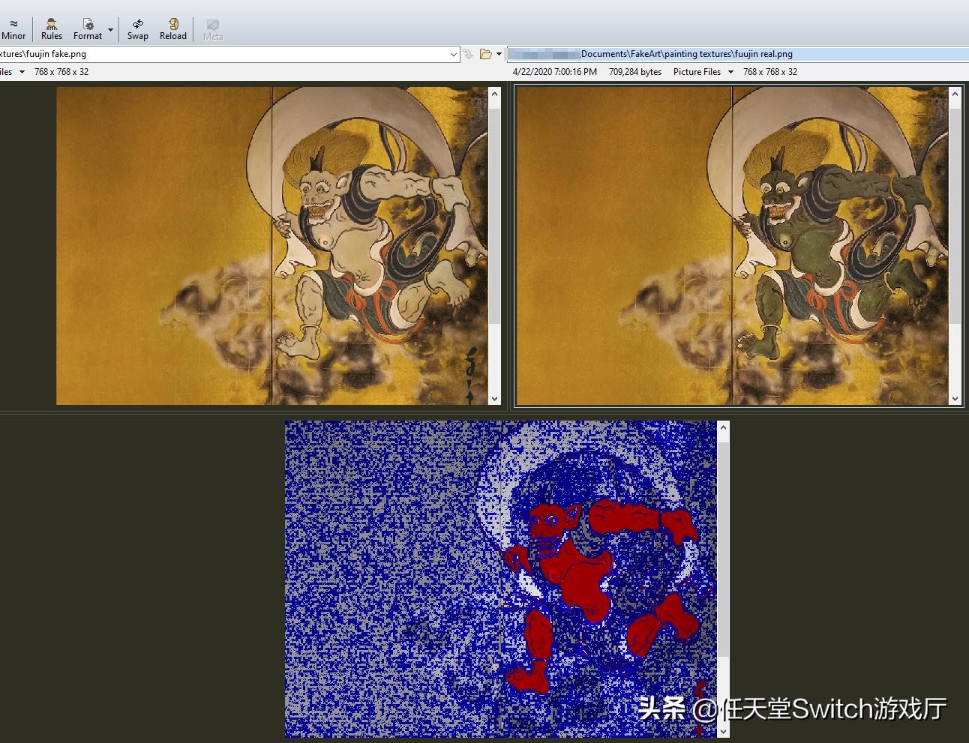This screenshot has height=743, width=969.
Task: Open the right Picture Files dropdown
Action: point(703,72)
